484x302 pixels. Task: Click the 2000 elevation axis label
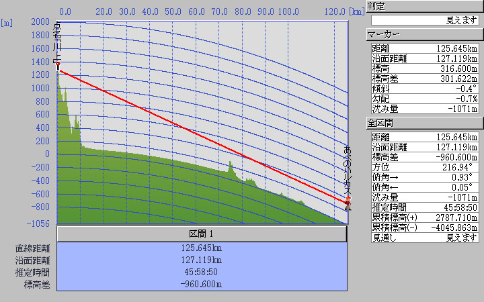coord(40,22)
